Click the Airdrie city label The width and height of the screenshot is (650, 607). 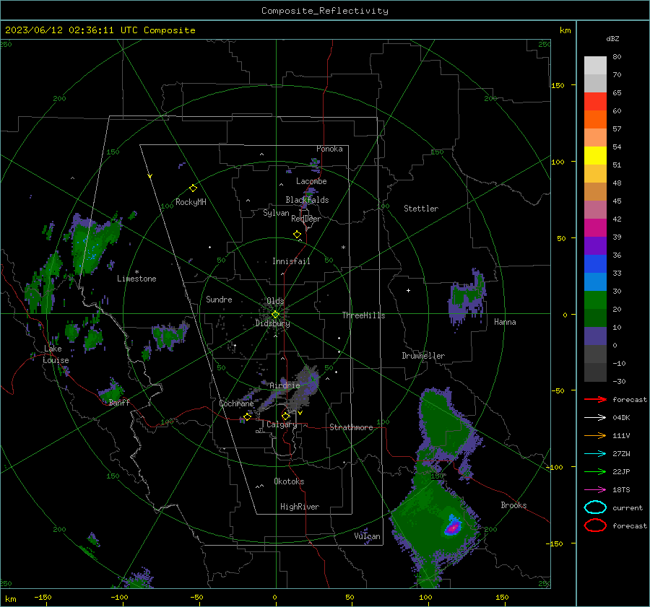(285, 385)
